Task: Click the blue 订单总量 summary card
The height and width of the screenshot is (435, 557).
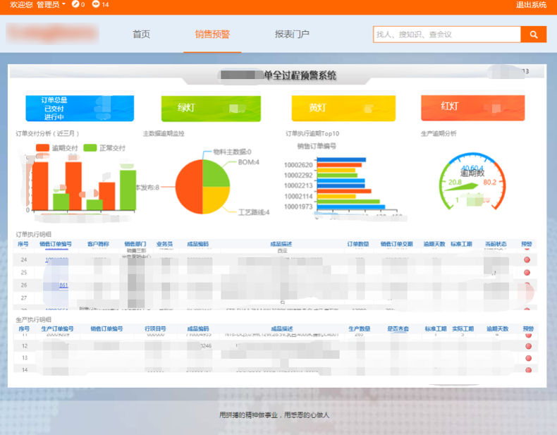Action: click(80, 108)
